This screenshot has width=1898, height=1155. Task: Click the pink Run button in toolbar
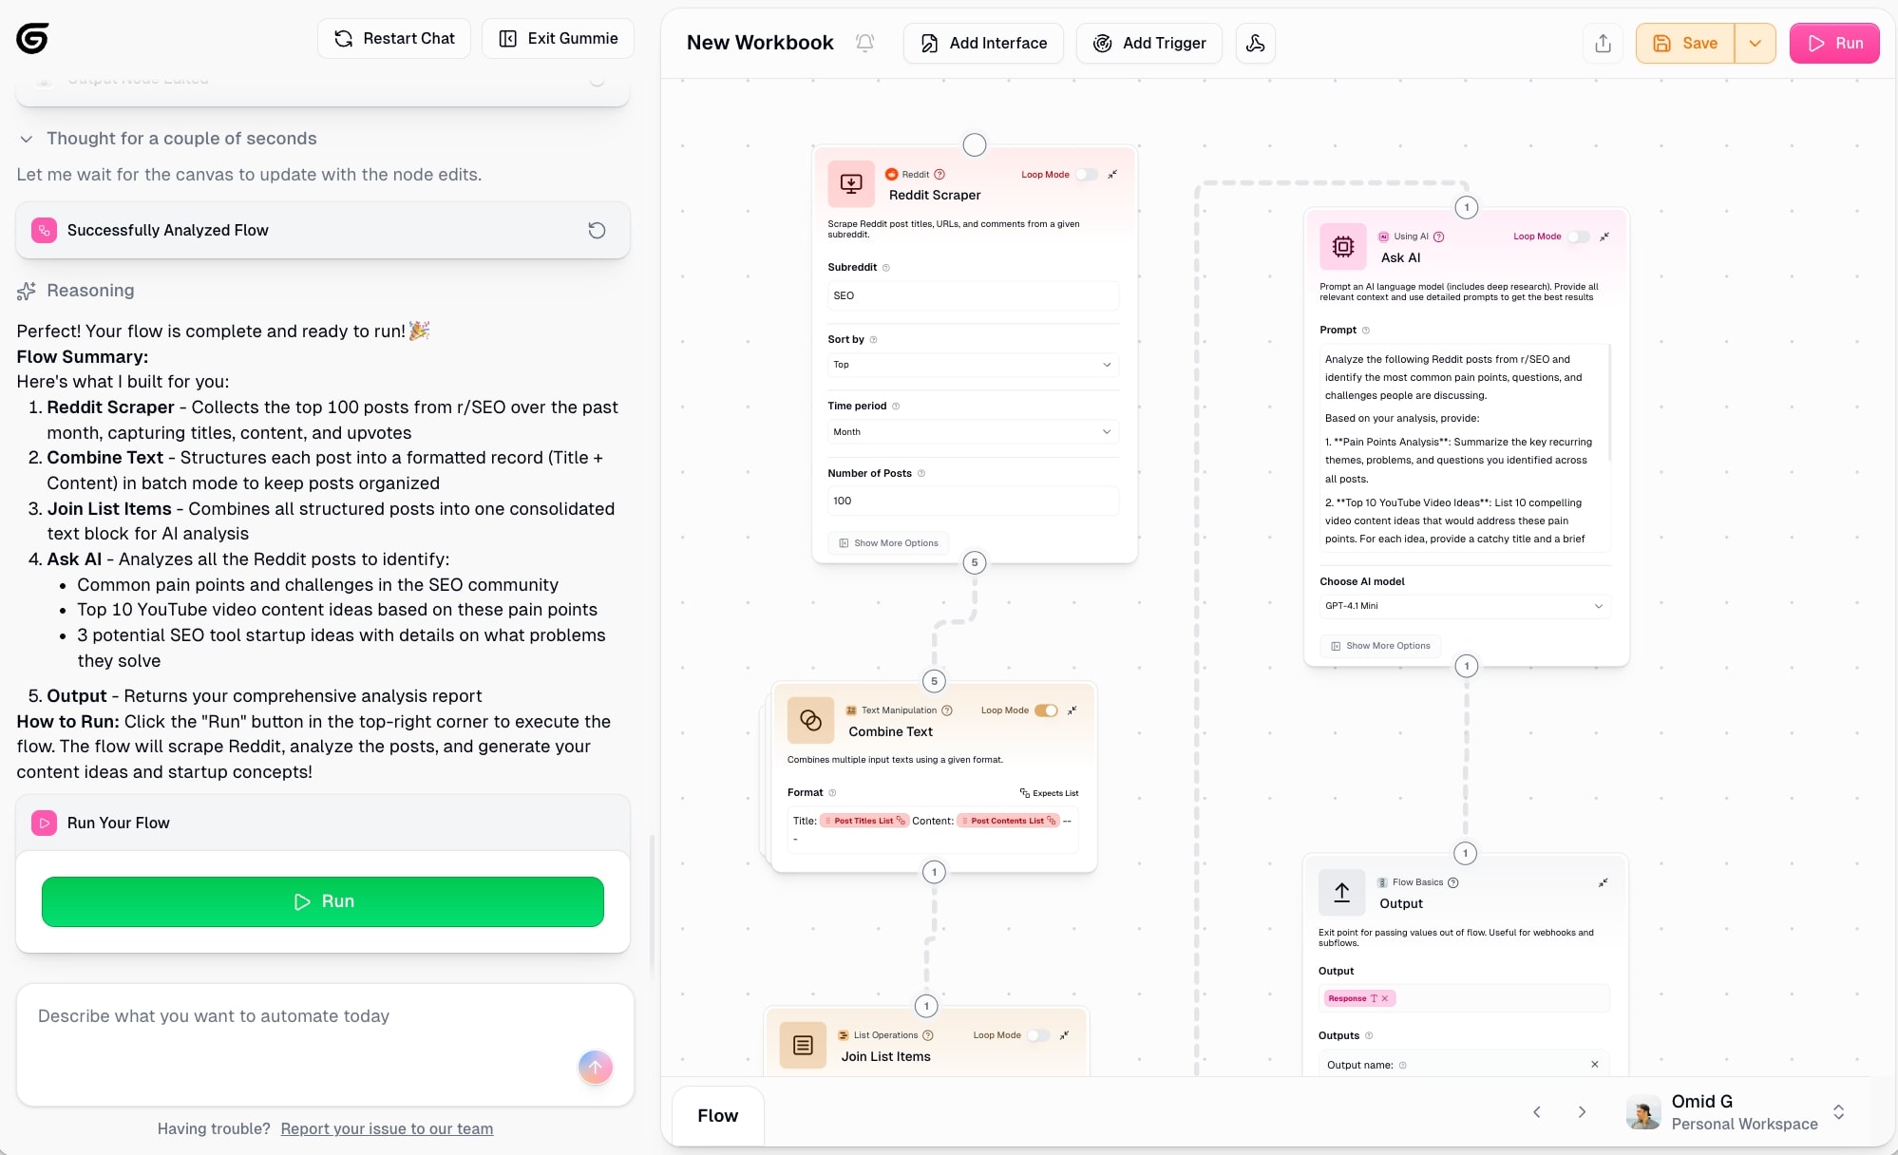[1834, 43]
